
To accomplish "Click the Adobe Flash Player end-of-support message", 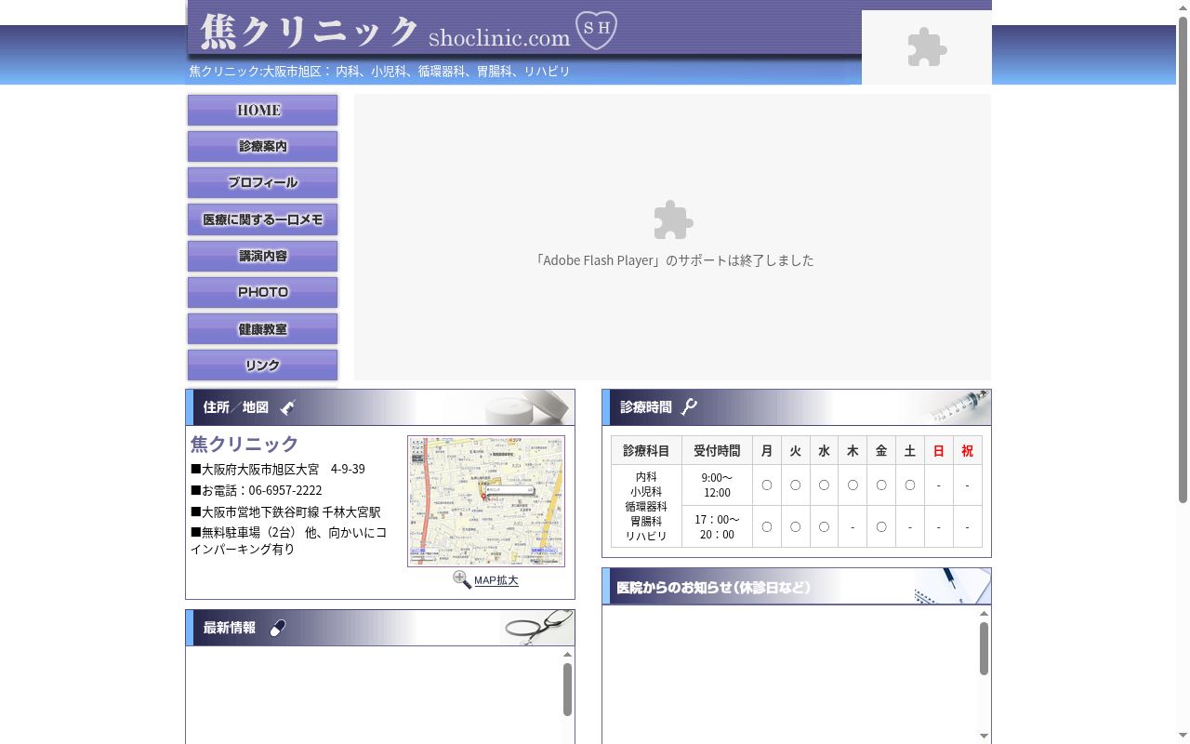I will 673,260.
